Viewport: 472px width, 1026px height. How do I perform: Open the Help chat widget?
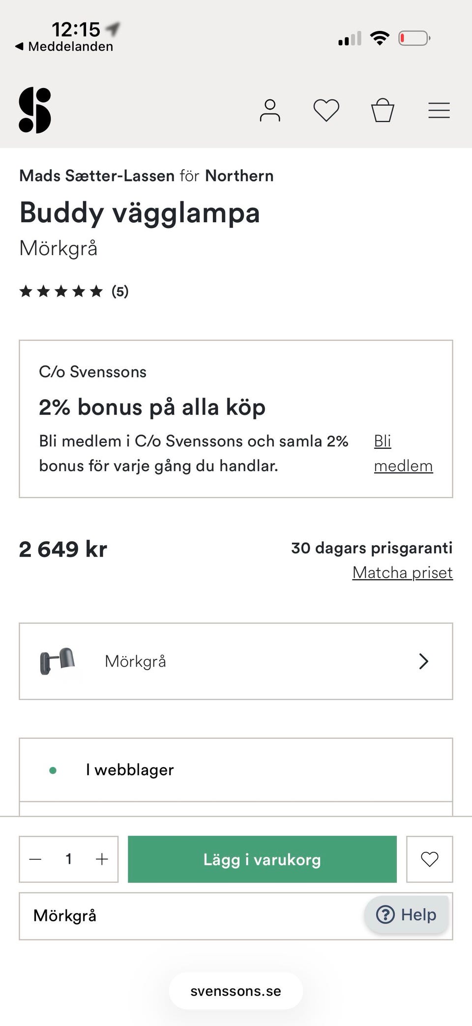pos(407,915)
